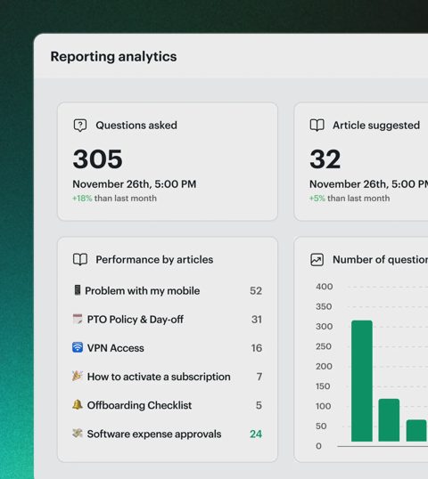Click the Reporting analytics heading
428x479 pixels.
click(x=113, y=57)
